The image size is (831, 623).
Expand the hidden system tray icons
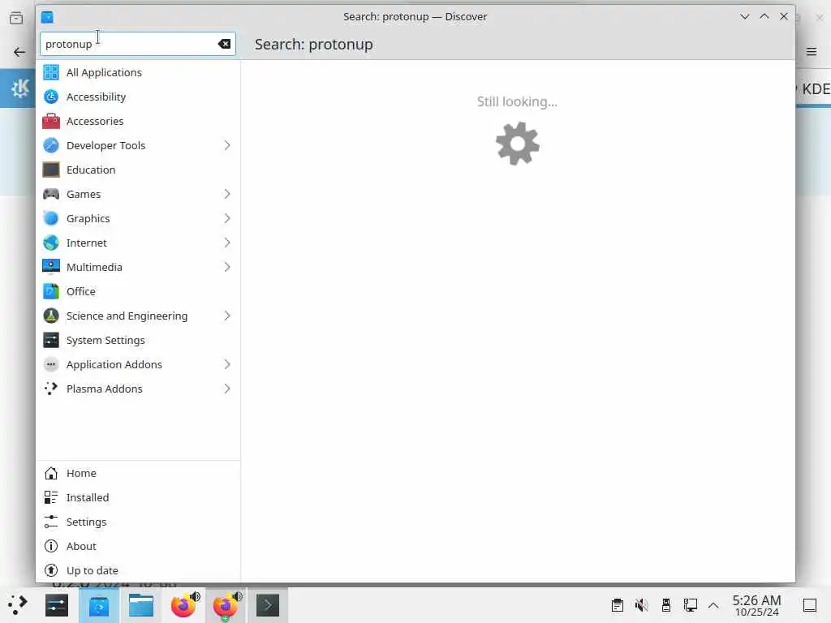(x=713, y=605)
